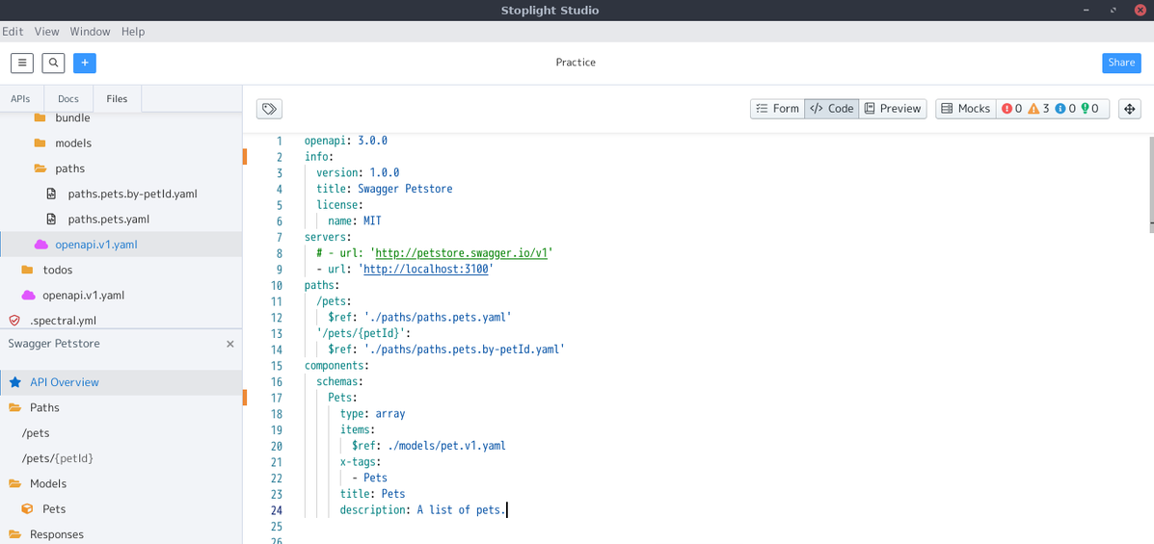
Task: Switch to the Docs tab
Action: pos(68,98)
